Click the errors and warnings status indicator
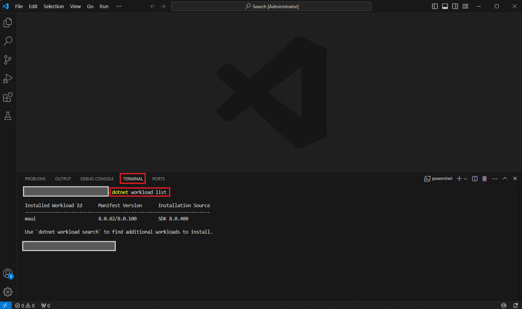 tap(25, 306)
